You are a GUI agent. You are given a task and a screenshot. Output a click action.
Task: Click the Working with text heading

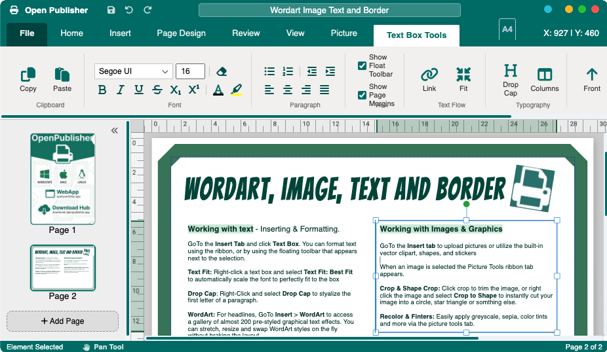tap(220, 229)
